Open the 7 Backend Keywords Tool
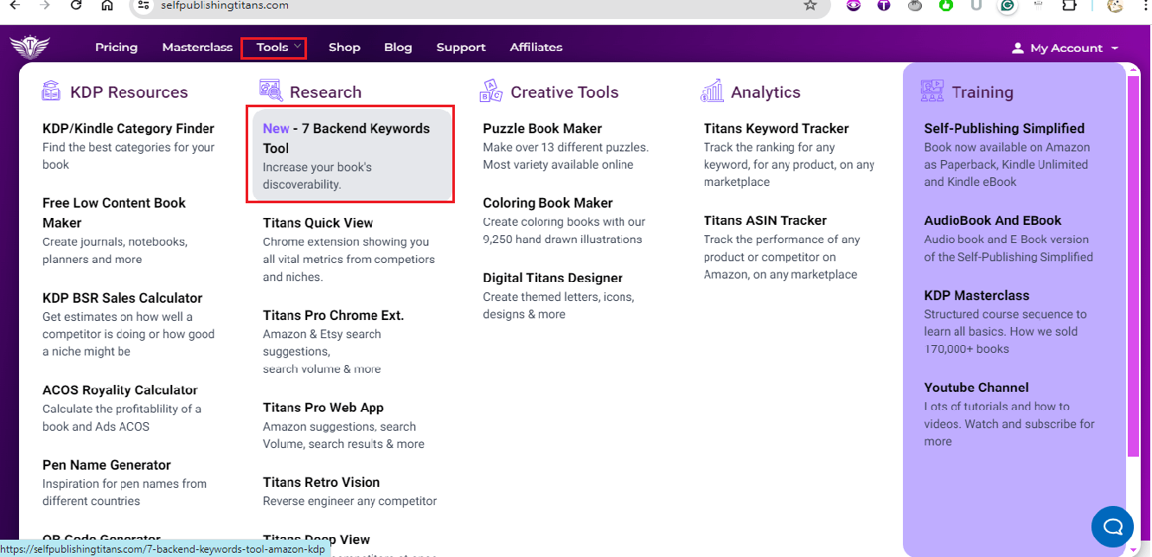This screenshot has height=557, width=1152. point(346,138)
